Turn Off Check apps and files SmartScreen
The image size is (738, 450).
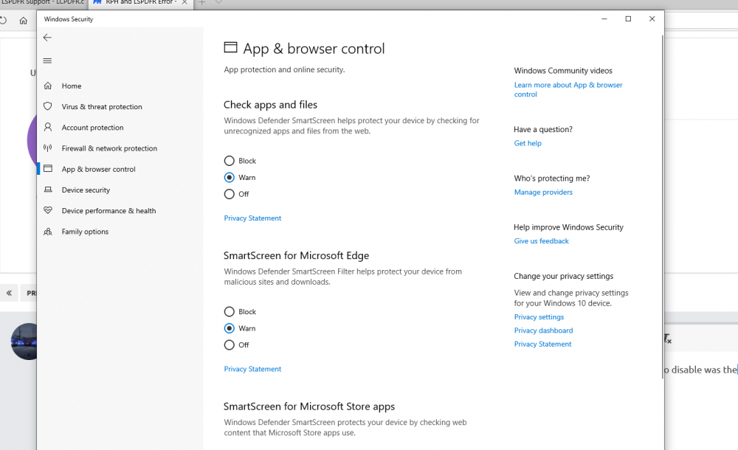(x=230, y=194)
